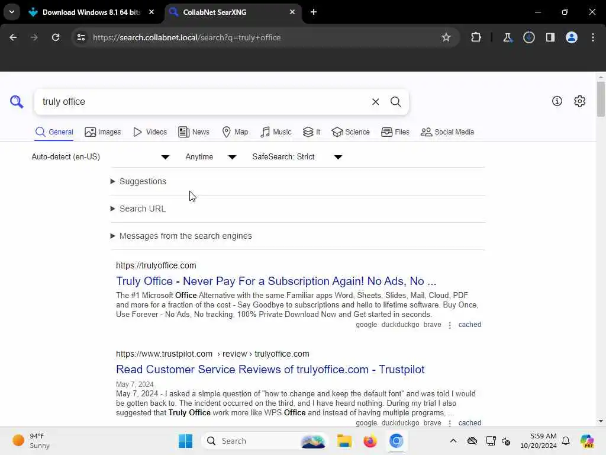606x455 pixels.
Task: Open SearXNG preferences gear icon
Action: pos(580,101)
